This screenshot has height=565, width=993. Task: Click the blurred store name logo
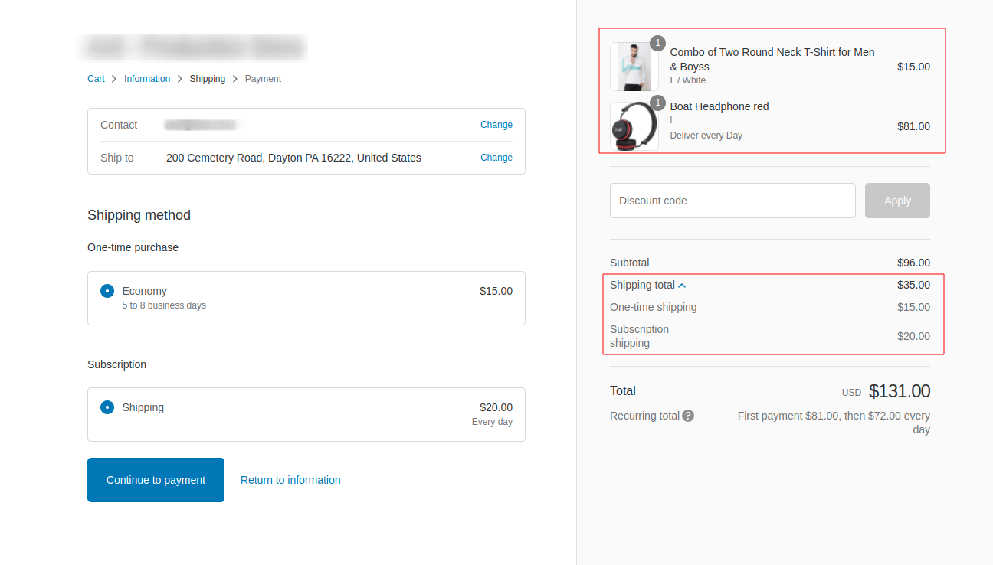(x=194, y=47)
